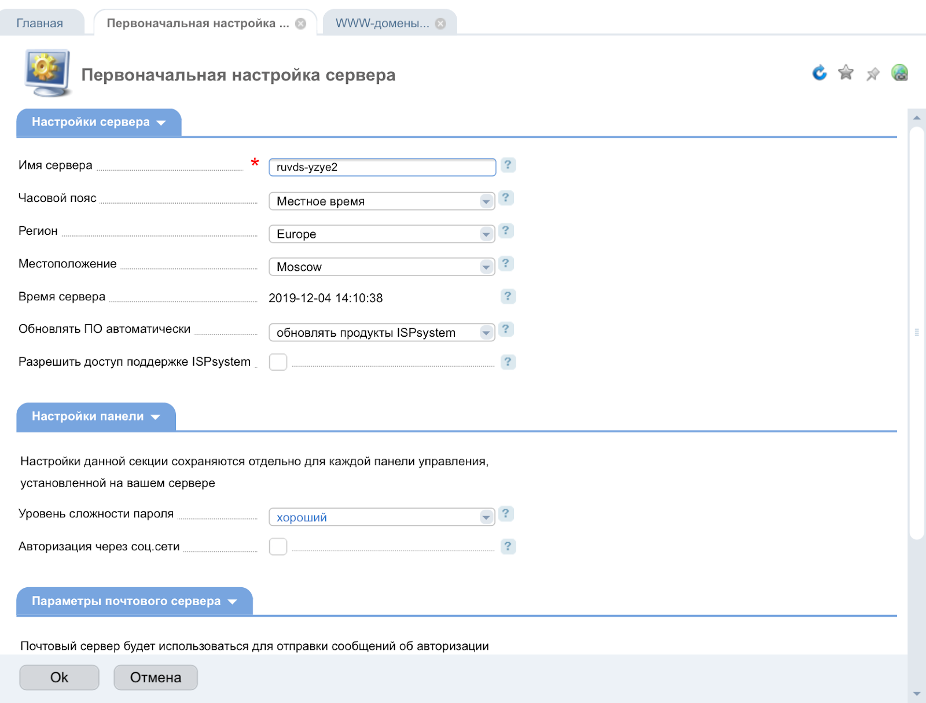The width and height of the screenshot is (926, 703).
Task: Click the server name input field
Action: [x=382, y=167]
